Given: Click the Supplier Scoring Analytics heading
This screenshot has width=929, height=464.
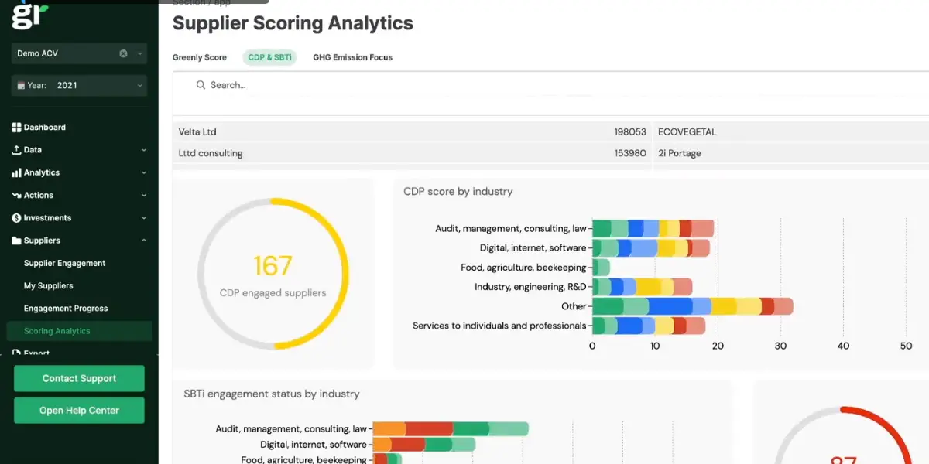Looking at the screenshot, I should tap(293, 23).
